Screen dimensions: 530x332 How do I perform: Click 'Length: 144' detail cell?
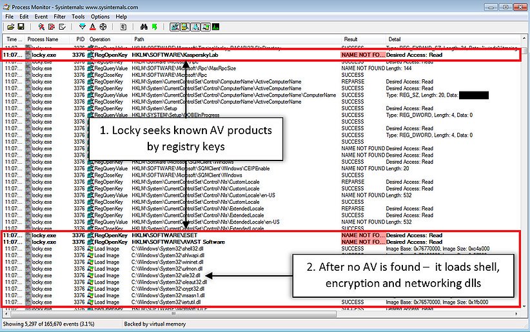[x=399, y=68]
